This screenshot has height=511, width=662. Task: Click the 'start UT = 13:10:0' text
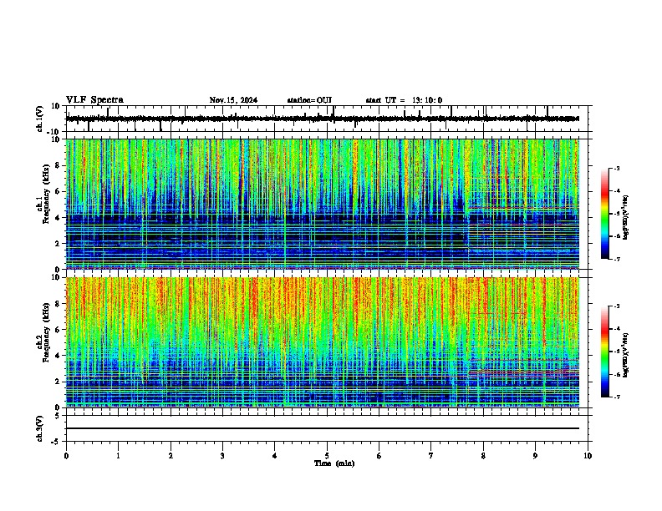(x=404, y=100)
